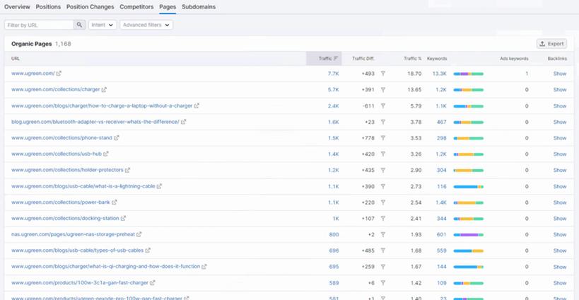Click the intent bar in the what-is-a-lightning-cable row
Image resolution: width=579 pixels, height=300 pixels.
tap(468, 187)
